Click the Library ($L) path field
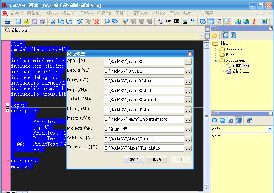274x193 pixels. (x=144, y=110)
